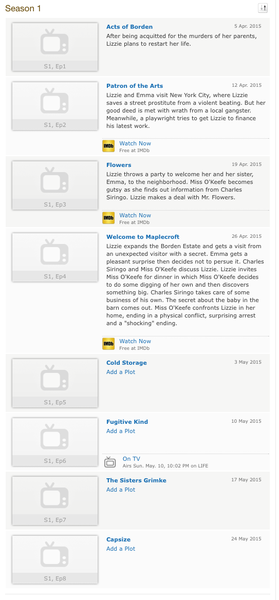The image size is (279, 600).
Task: Select the S1, Ep8 placeholder image
Action: (55, 560)
